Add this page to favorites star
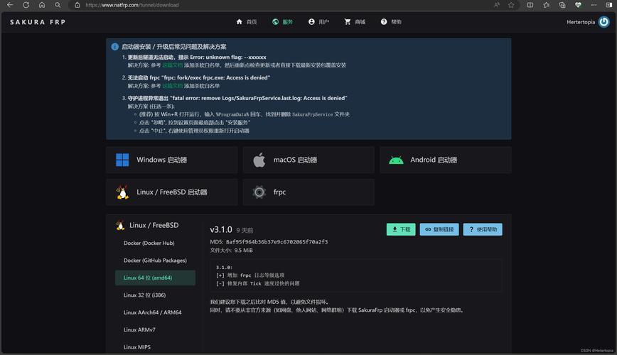Viewport: 617px width, 355px height. point(511,5)
